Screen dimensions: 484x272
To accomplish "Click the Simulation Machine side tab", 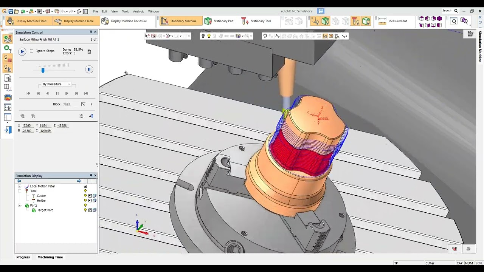I will point(480,46).
